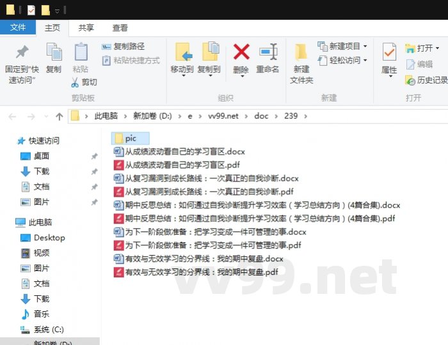Select pinned Downloads (下载) under Quick access
448x345 pixels.
click(x=35, y=171)
